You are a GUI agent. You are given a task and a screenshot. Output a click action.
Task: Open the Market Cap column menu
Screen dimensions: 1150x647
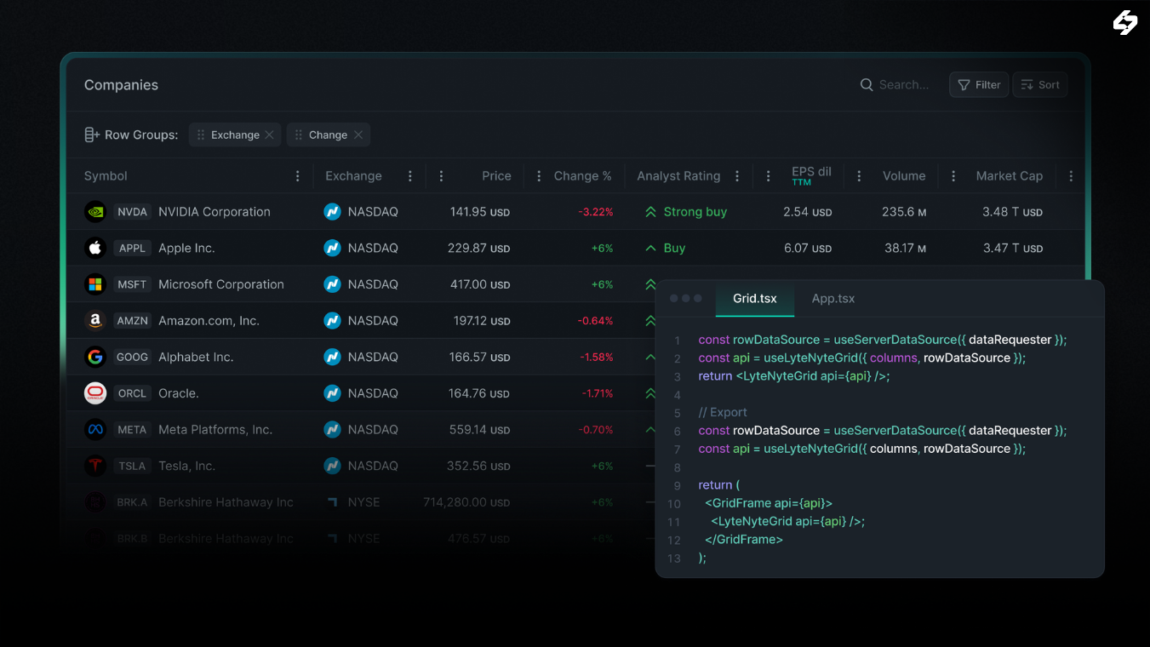click(x=953, y=176)
